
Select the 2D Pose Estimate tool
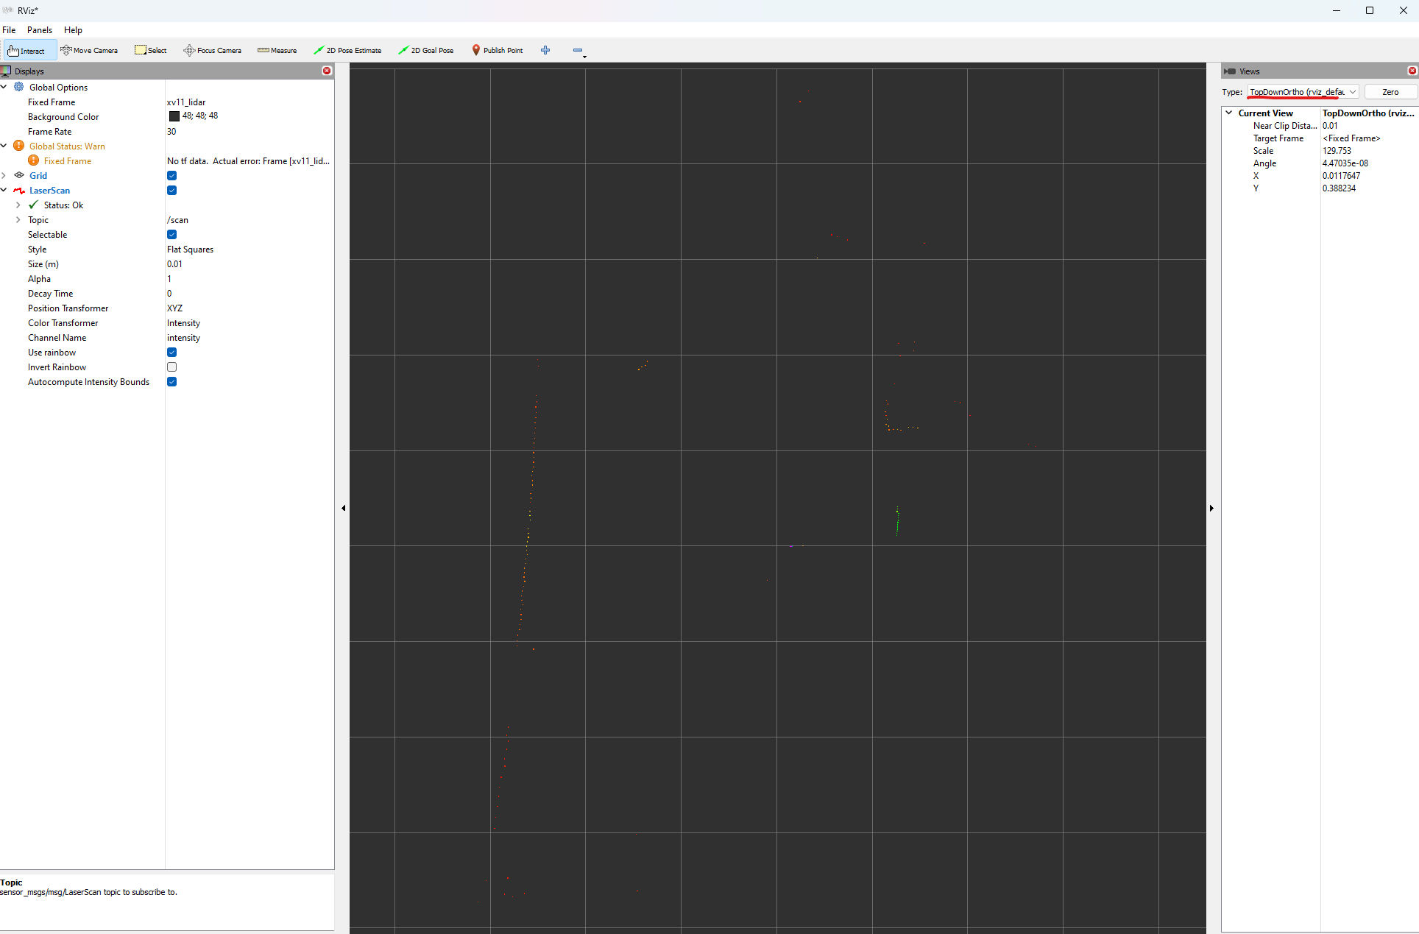347,50
